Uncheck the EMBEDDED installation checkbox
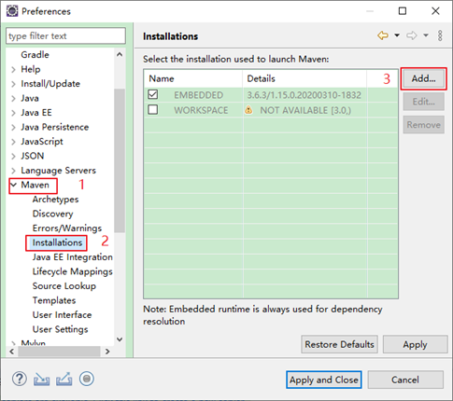Image resolution: width=453 pixels, height=401 pixels. coord(153,94)
